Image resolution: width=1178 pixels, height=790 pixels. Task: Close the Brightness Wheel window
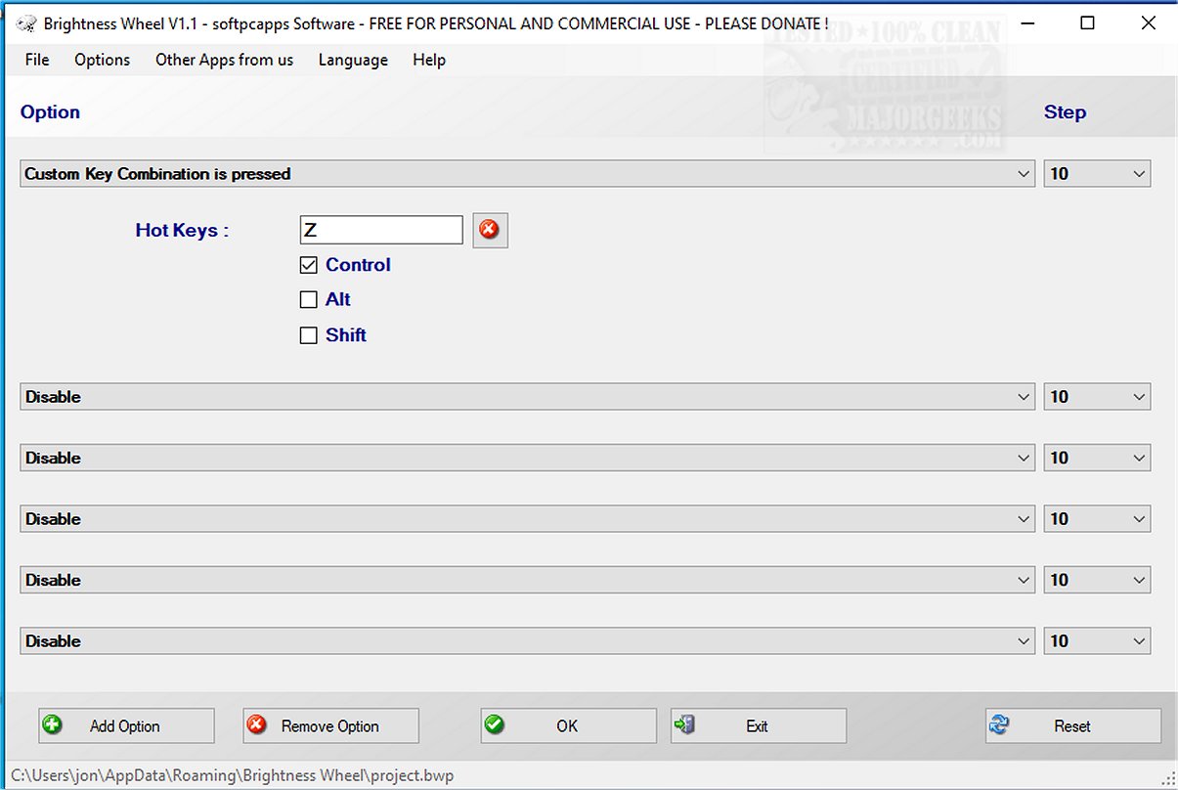(1148, 23)
